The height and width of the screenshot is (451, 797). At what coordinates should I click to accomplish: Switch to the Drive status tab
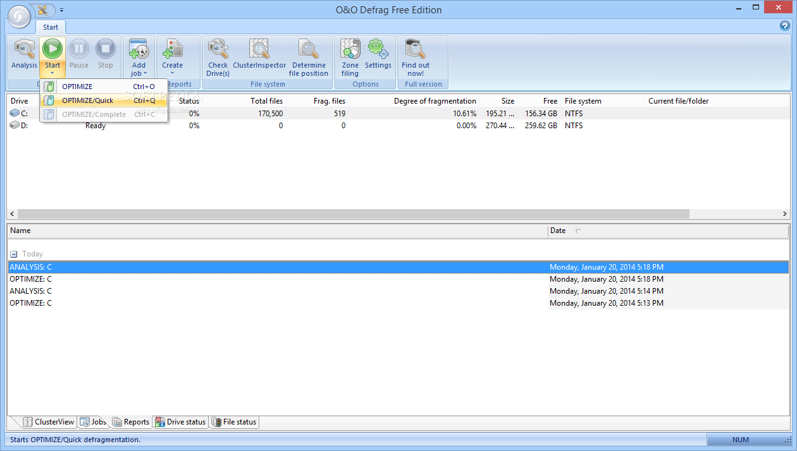tap(180, 422)
